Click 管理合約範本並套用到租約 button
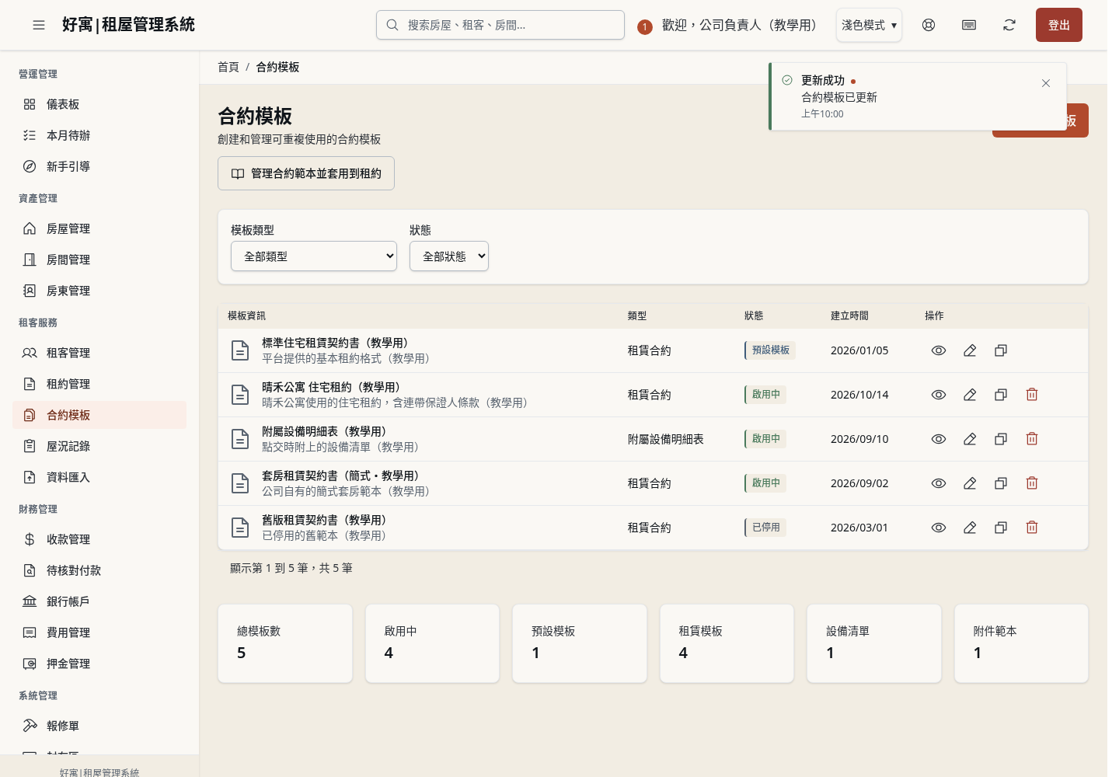Viewport: 1119px width, 777px height. coord(306,173)
